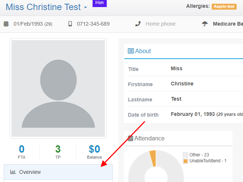Click the home phone handset icon
Image resolution: width=243 pixels, height=182 pixels.
tap(138, 24)
